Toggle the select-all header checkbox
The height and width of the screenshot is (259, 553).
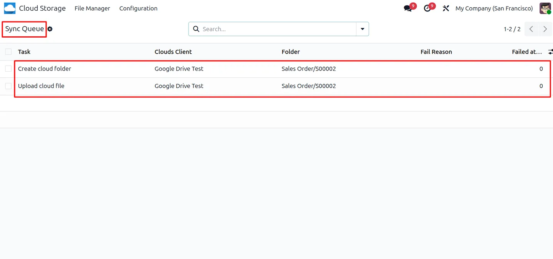pos(8,52)
